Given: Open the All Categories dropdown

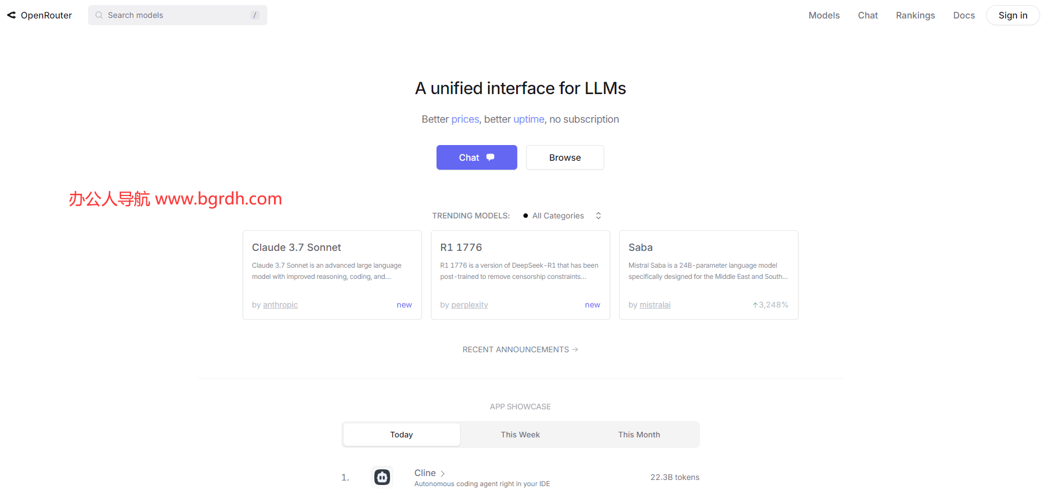Looking at the screenshot, I should 558,216.
